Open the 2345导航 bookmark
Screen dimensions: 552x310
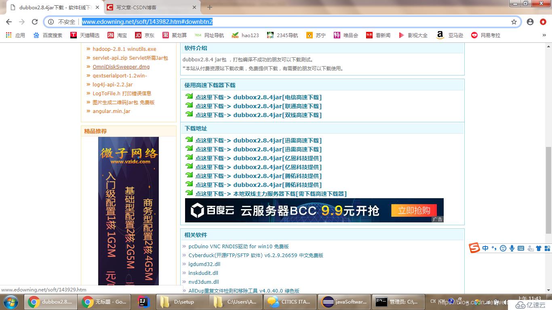click(x=282, y=35)
